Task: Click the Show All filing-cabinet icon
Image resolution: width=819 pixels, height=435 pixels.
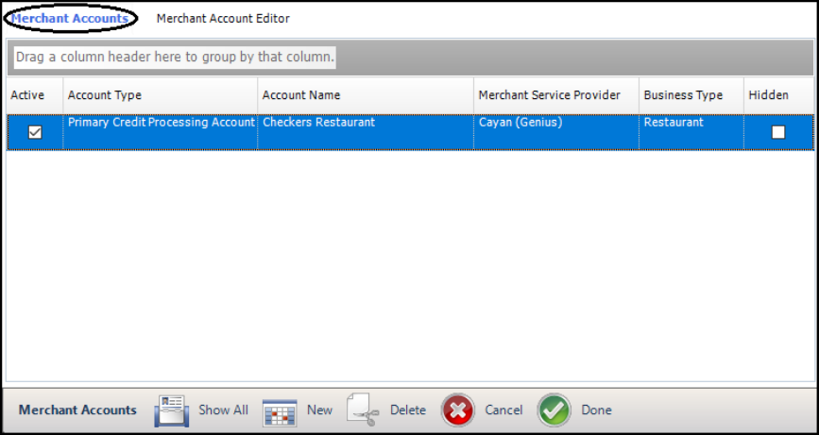Action: (x=171, y=411)
